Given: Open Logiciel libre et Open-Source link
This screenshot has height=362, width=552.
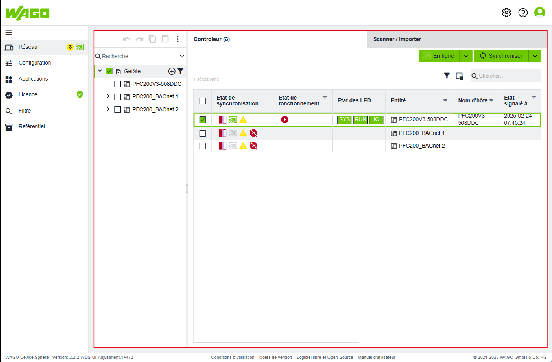Looking at the screenshot, I should click(x=325, y=357).
